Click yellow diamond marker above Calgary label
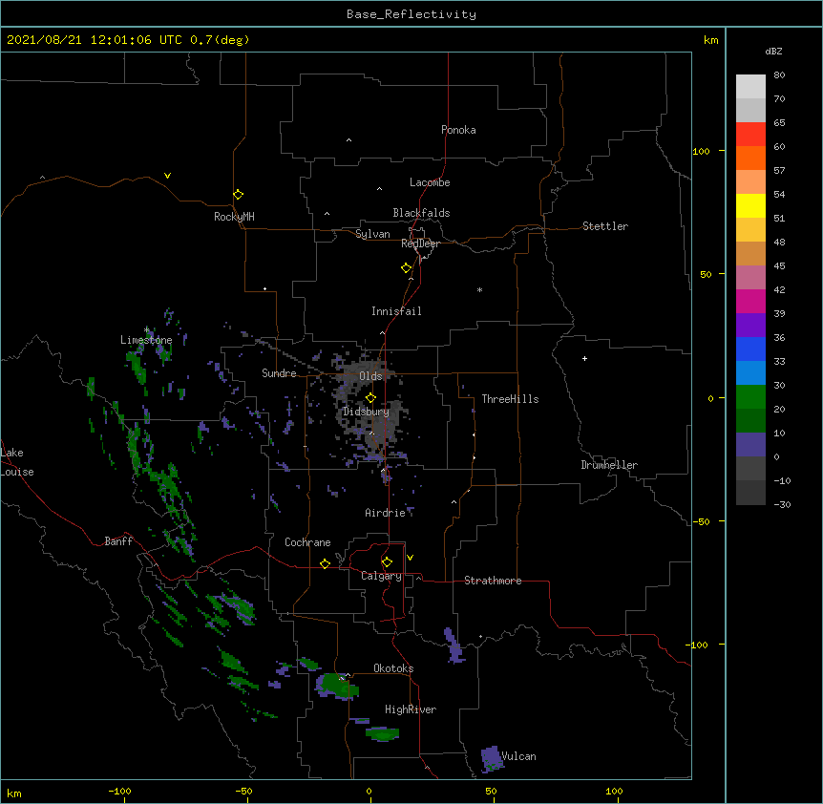Screen dimensions: 823x804 click(x=387, y=562)
